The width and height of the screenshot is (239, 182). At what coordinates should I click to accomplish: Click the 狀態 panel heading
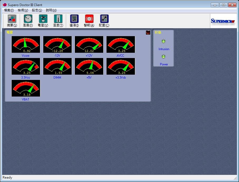(158, 32)
